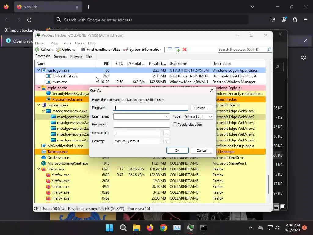
Task: Open the Firefox extensions puzzle icon
Action: click(295, 20)
